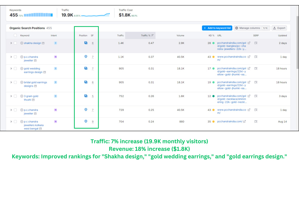This screenshot has width=299, height=224.
Task: Sort by the Volume column header
Action: click(x=180, y=36)
